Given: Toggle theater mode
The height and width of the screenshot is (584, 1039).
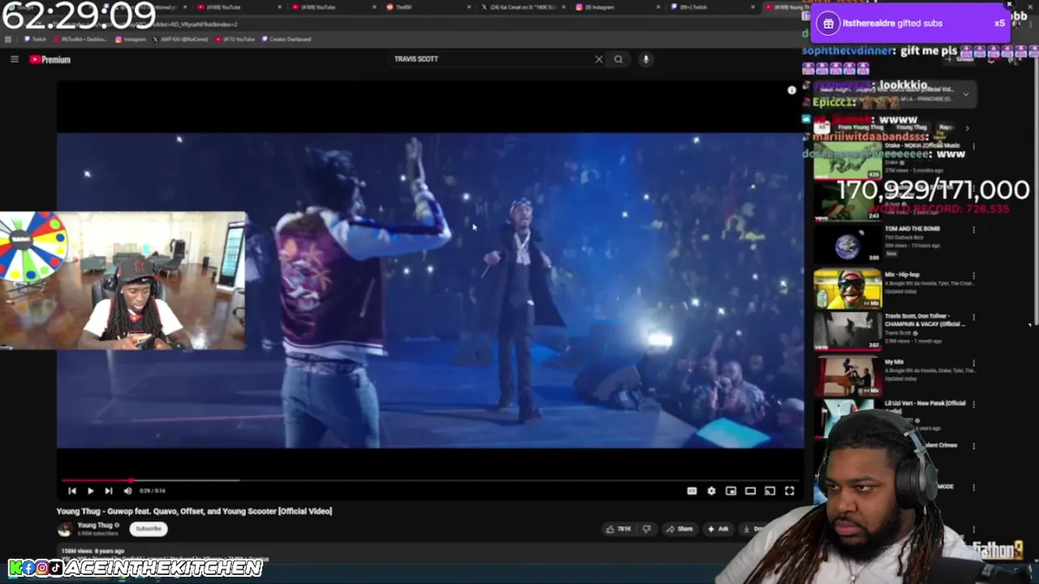Looking at the screenshot, I should click(750, 491).
